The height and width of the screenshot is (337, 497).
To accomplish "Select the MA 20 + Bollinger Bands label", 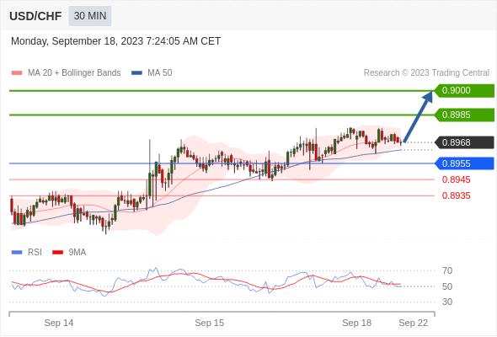I will pyautogui.click(x=74, y=73).
